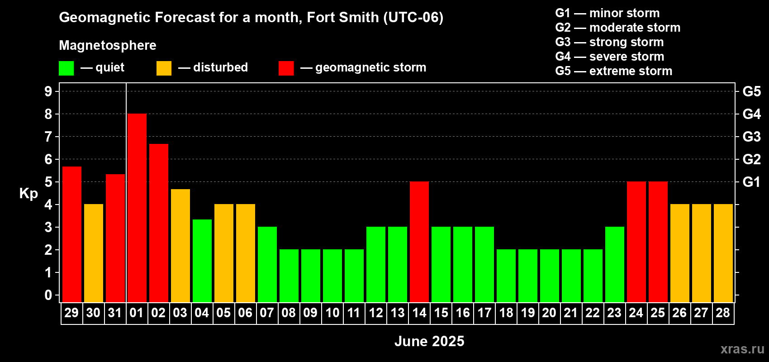Viewport: 769px width, 362px height.
Task: Click the green quiet legend swatch
Action: coord(66,68)
